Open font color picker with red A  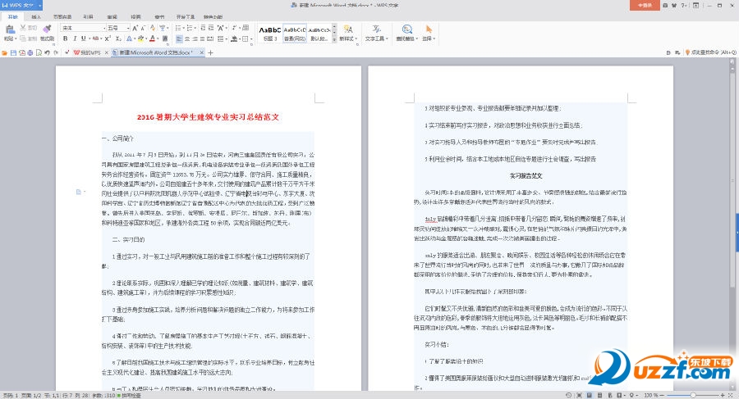click(x=152, y=39)
